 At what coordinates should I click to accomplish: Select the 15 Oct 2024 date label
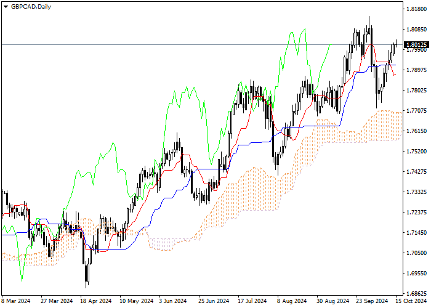tap(411, 301)
